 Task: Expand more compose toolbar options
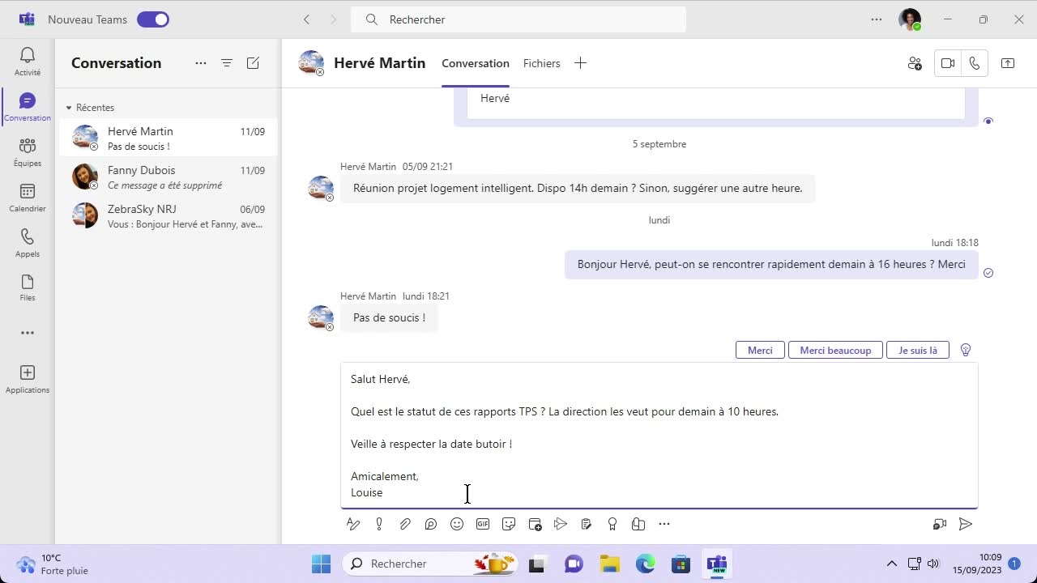(664, 524)
